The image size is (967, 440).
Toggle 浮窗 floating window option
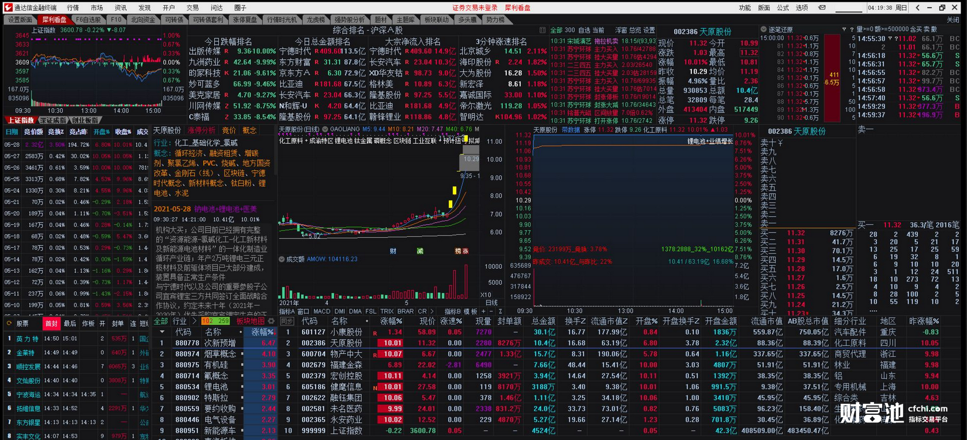tap(621, 30)
